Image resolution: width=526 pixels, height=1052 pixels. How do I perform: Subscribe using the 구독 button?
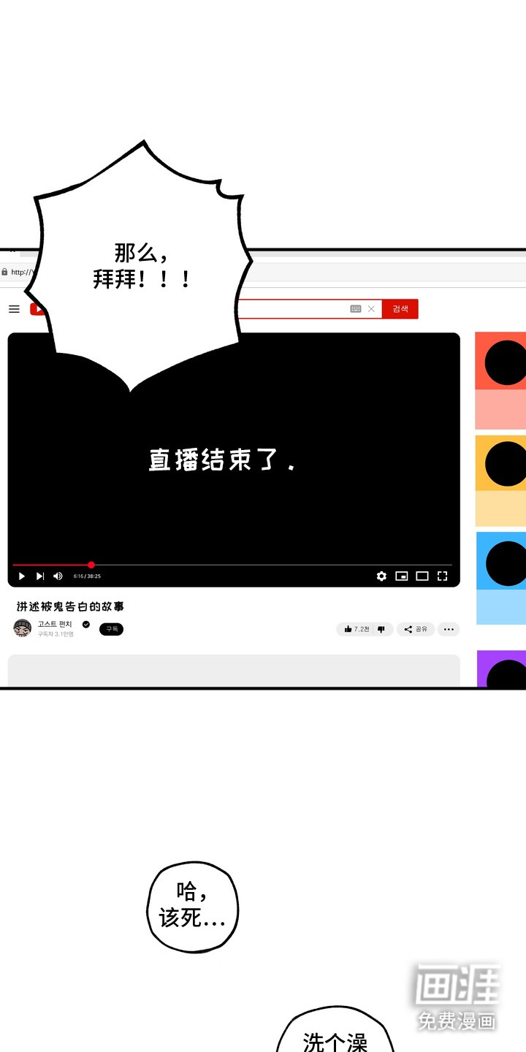point(111,629)
